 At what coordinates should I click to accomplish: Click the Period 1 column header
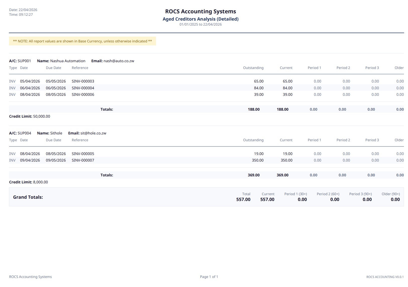pyautogui.click(x=314, y=68)
